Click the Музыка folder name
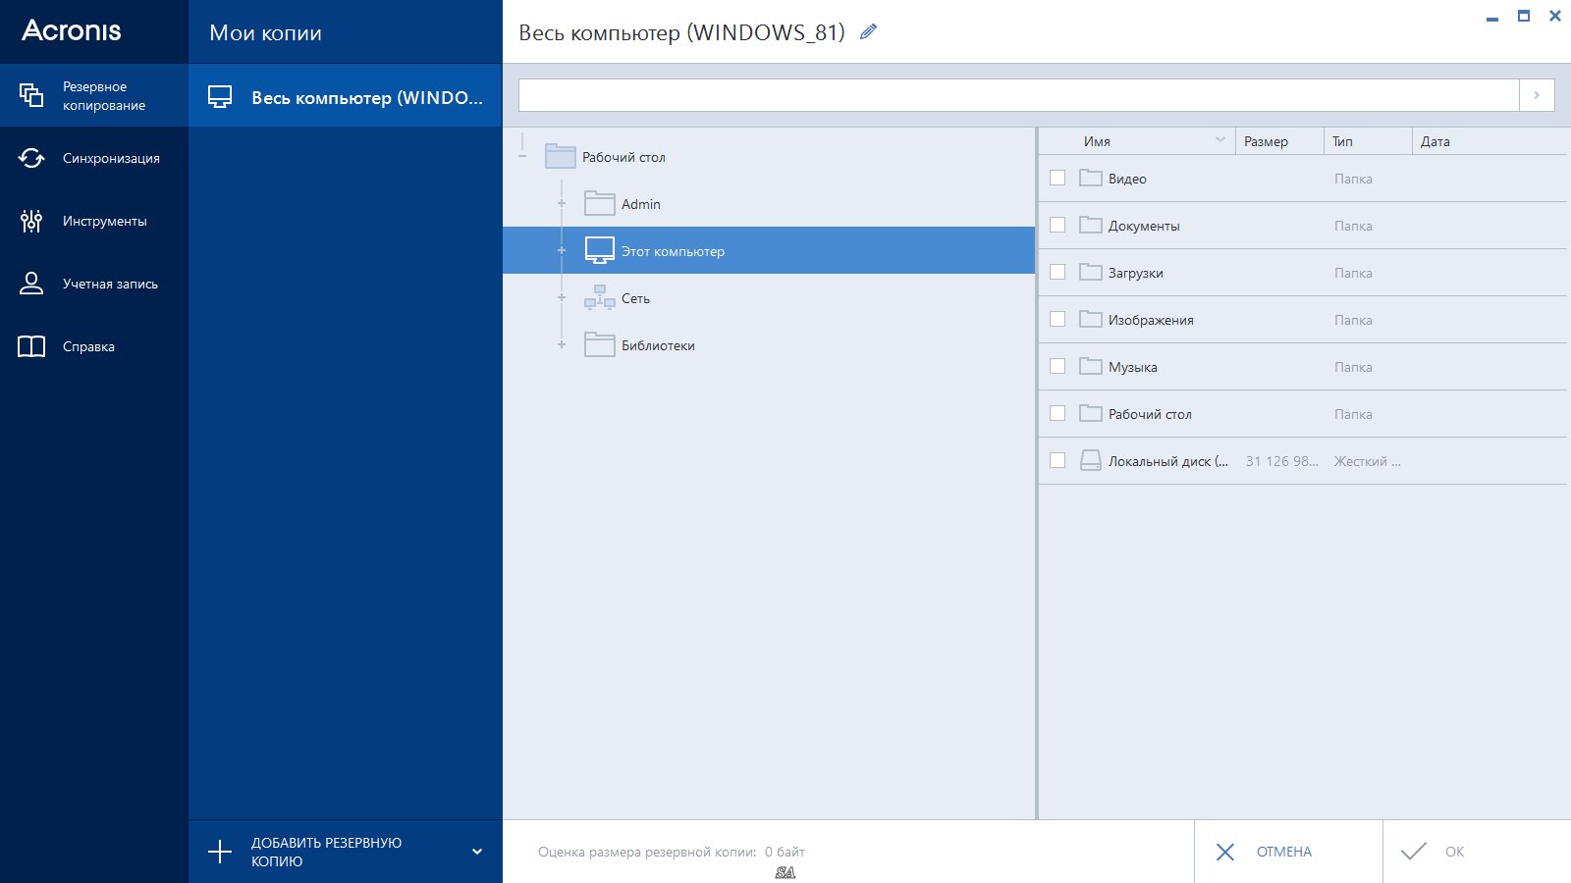 [1133, 367]
